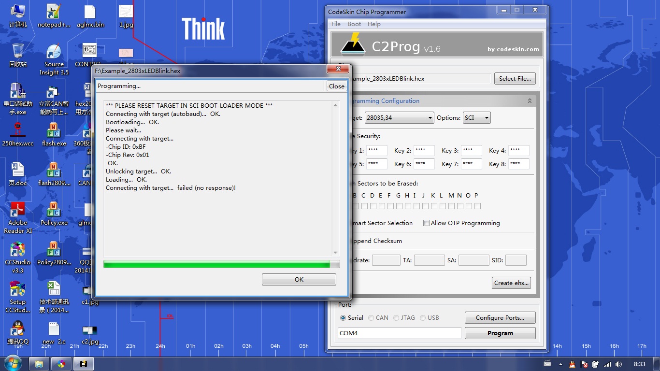The image size is (660, 371).
Task: Open the 回收站 recycle bin icon
Action: (18, 55)
